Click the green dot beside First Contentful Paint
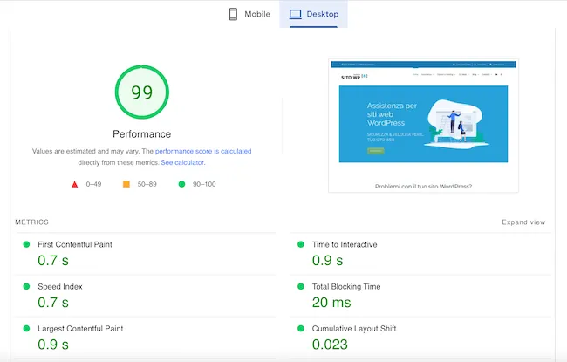The width and height of the screenshot is (567, 362). [x=26, y=245]
